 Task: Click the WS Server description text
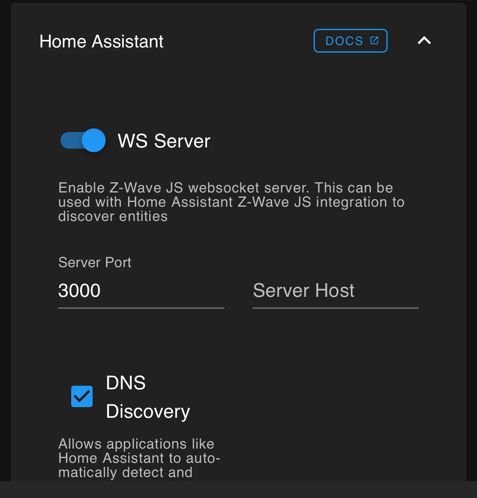click(231, 202)
